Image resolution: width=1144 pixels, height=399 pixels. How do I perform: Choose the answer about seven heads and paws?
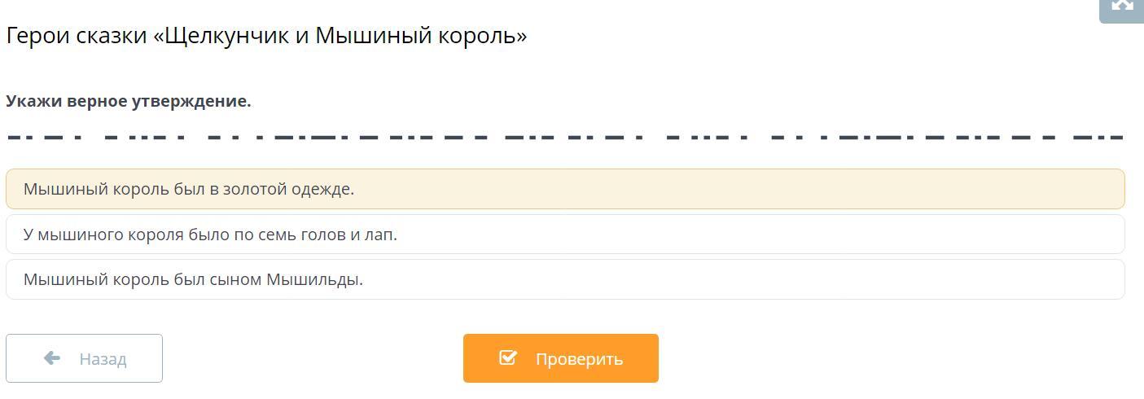[x=565, y=235]
